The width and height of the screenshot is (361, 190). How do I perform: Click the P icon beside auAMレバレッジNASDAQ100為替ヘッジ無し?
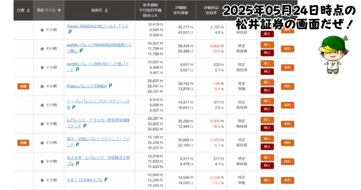pyautogui.click(x=81, y=51)
